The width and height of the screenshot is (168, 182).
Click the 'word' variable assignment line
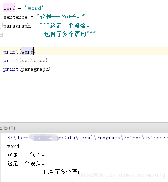point(23,8)
